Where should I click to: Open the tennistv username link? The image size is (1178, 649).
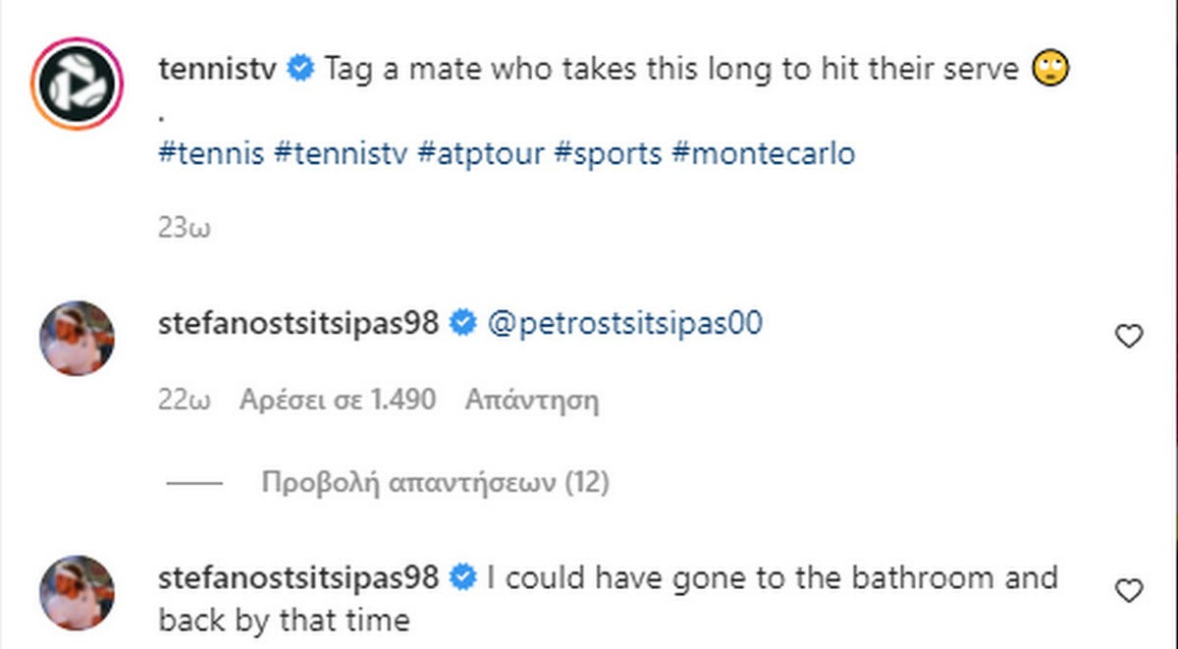click(220, 70)
